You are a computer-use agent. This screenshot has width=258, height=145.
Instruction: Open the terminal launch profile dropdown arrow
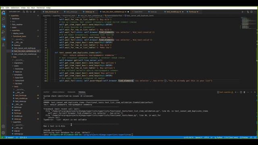[x=238, y=92]
